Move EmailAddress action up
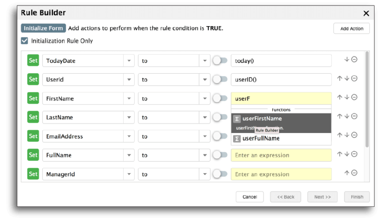The height and width of the screenshot is (219, 382). (339, 135)
